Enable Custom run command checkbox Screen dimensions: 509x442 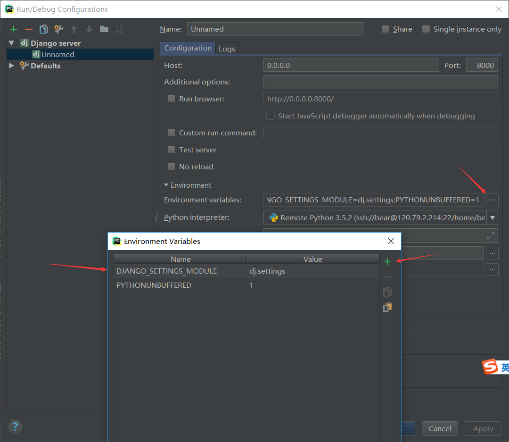click(x=172, y=133)
